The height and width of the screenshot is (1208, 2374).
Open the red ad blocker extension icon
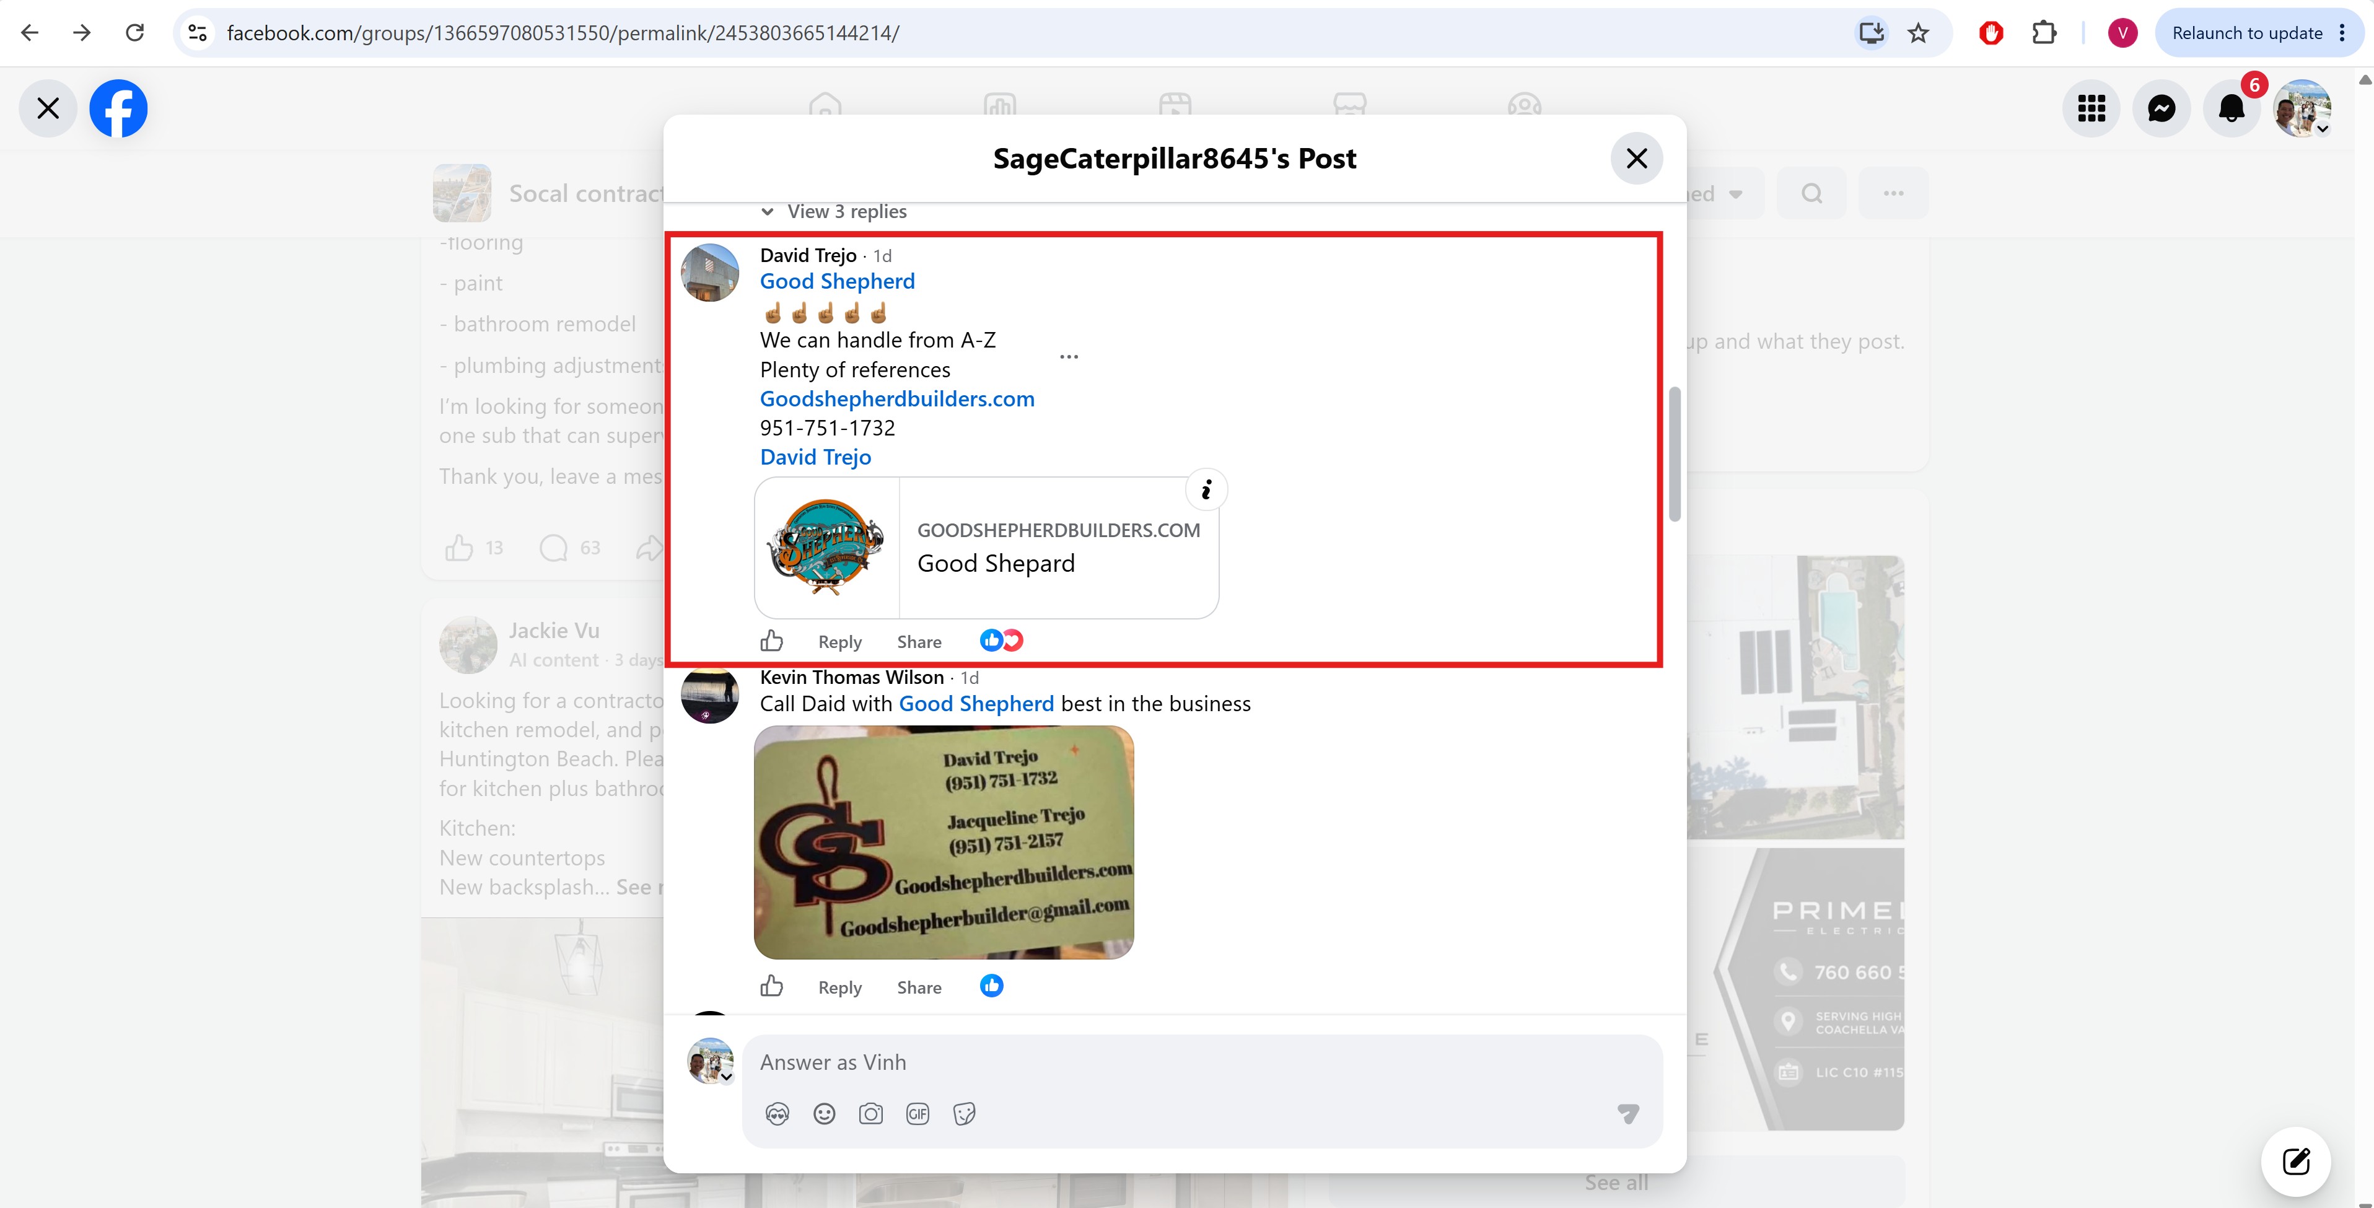1991,33
